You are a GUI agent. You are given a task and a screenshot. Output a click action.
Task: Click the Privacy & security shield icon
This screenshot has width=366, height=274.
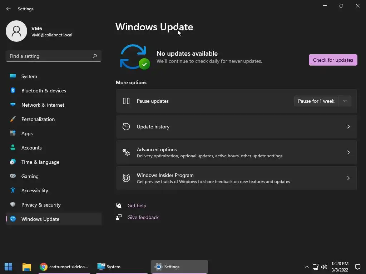pos(13,204)
